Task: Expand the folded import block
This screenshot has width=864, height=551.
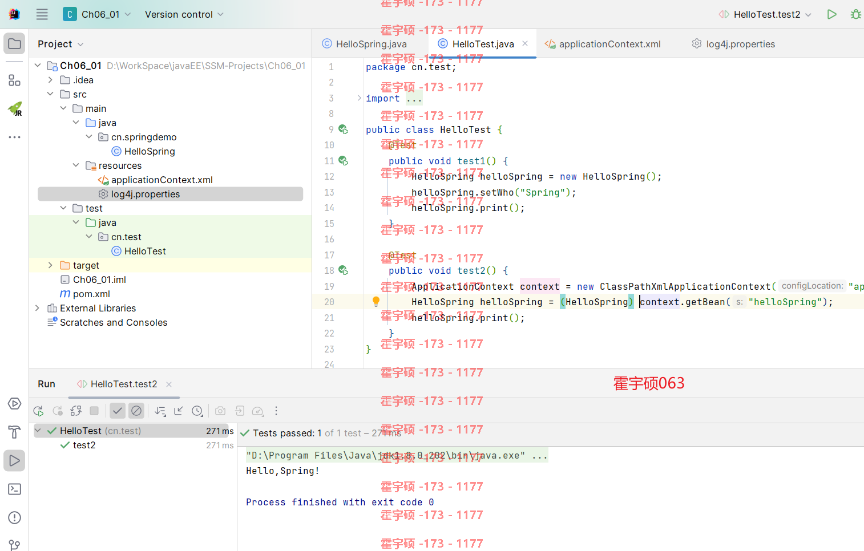Action: click(x=359, y=98)
